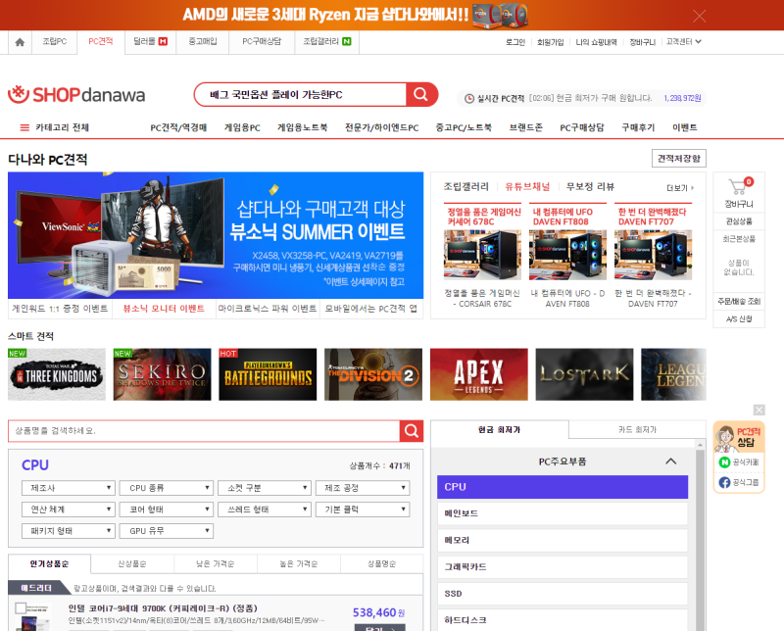The width and height of the screenshot is (784, 631).
Task: Open the 제조 공정 filter dropdown
Action: tap(363, 488)
